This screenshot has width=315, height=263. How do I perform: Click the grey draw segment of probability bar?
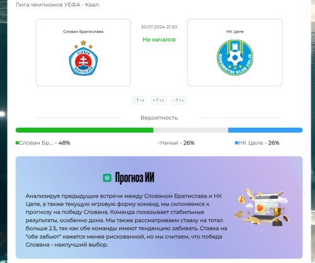[x=191, y=130]
